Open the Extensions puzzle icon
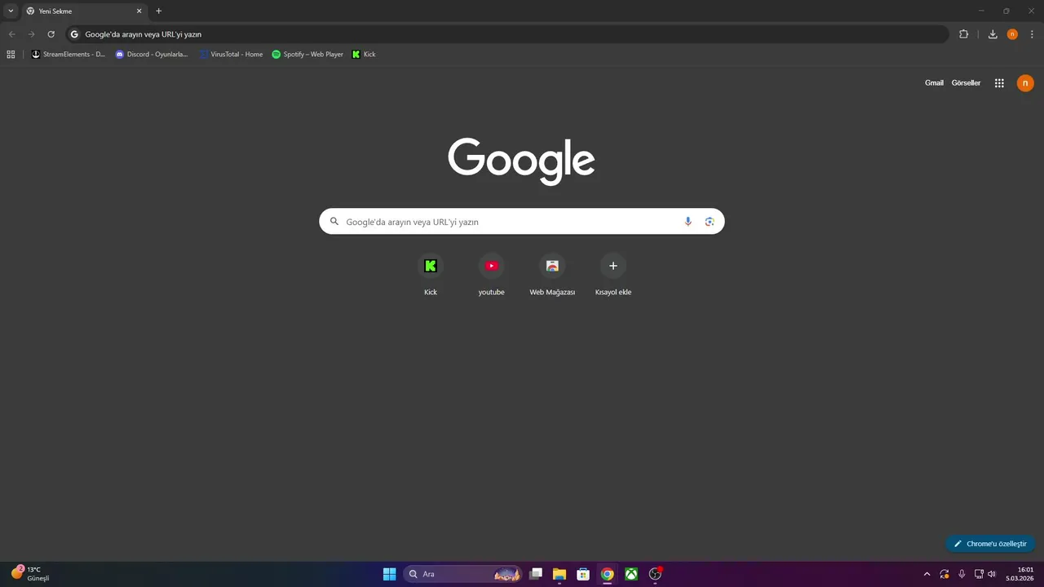The height and width of the screenshot is (587, 1044). click(x=963, y=34)
